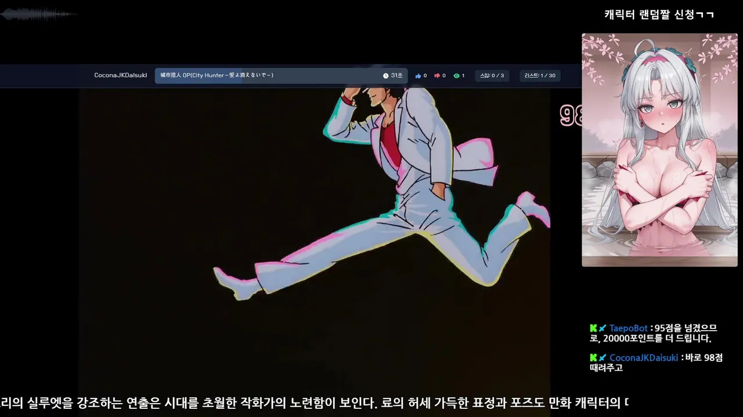
Task: Click the 스킵: 0 / 3 skip button
Action: tap(492, 76)
